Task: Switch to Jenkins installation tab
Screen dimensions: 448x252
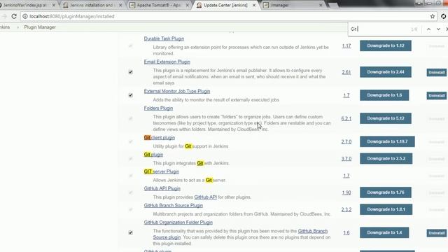Action: [x=92, y=5]
